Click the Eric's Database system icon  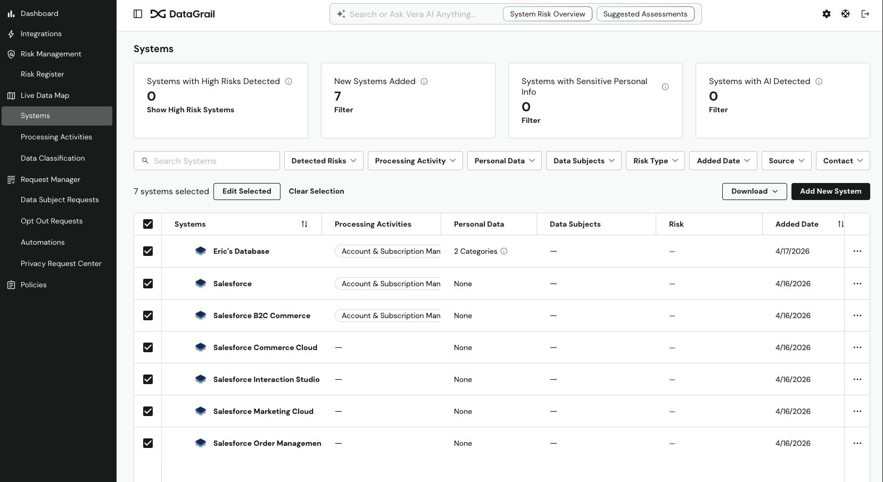coord(201,251)
